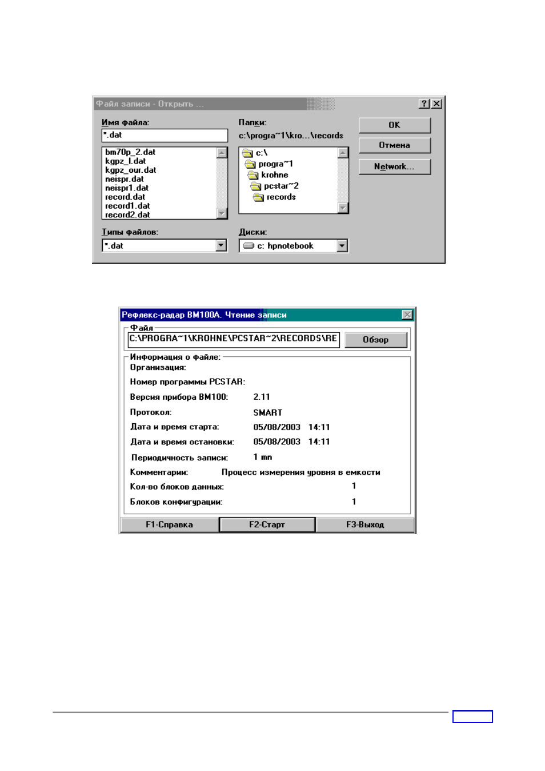Click the Отмена cancel button

[x=394, y=145]
